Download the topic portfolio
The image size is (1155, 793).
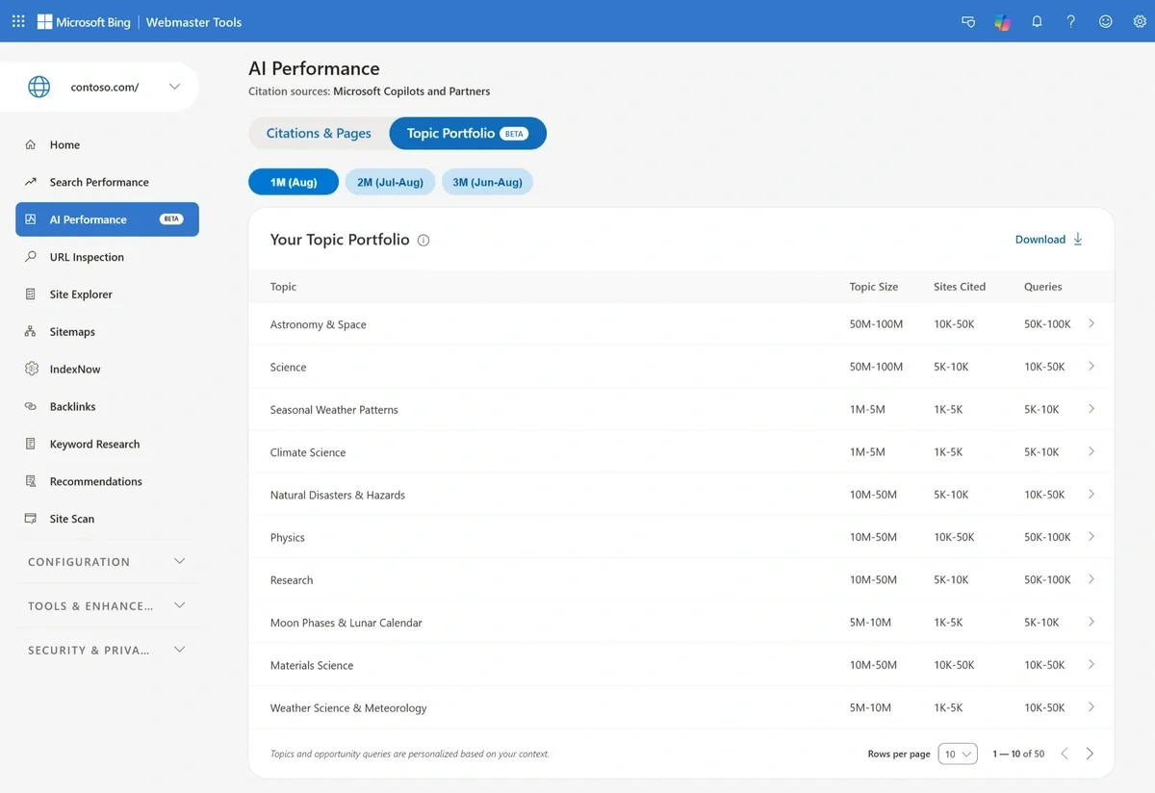[x=1049, y=240]
